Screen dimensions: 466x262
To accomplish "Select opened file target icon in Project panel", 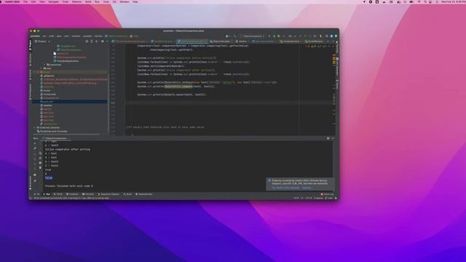I will [87, 41].
